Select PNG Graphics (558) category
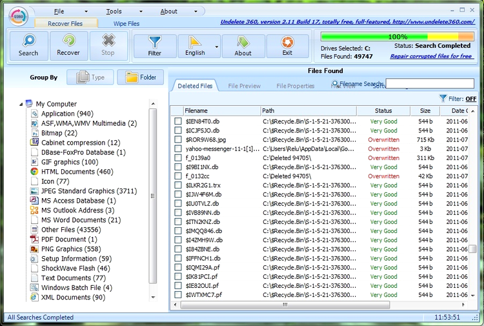This screenshot has width=484, height=326. coord(71,249)
